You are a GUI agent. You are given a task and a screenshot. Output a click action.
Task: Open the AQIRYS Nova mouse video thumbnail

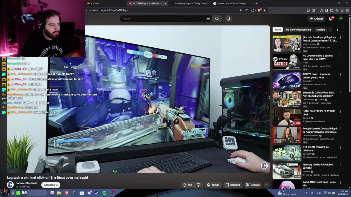pos(287,80)
